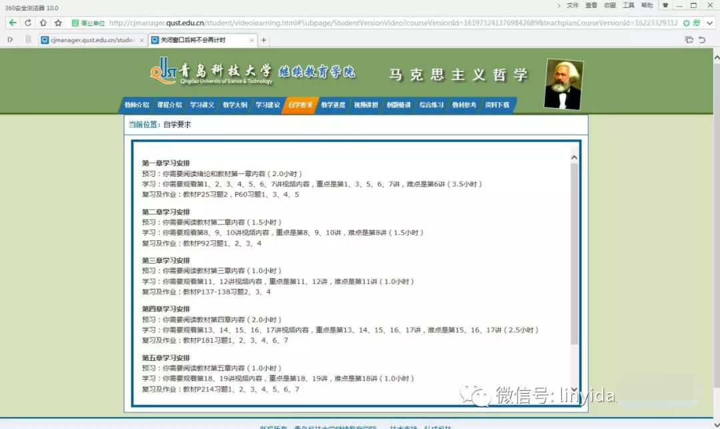Image resolution: width=720 pixels, height=429 pixels.
Task: Open the 工具 menu
Action: pos(628,5)
